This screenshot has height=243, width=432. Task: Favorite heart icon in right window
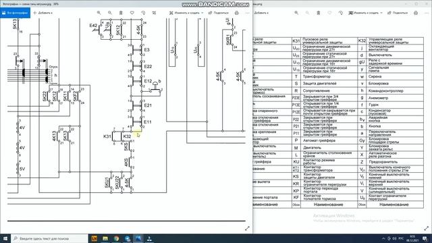pyautogui.click(x=329, y=13)
